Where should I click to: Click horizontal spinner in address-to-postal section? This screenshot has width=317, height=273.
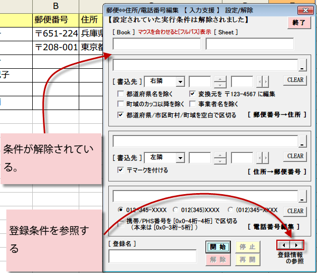262,157
